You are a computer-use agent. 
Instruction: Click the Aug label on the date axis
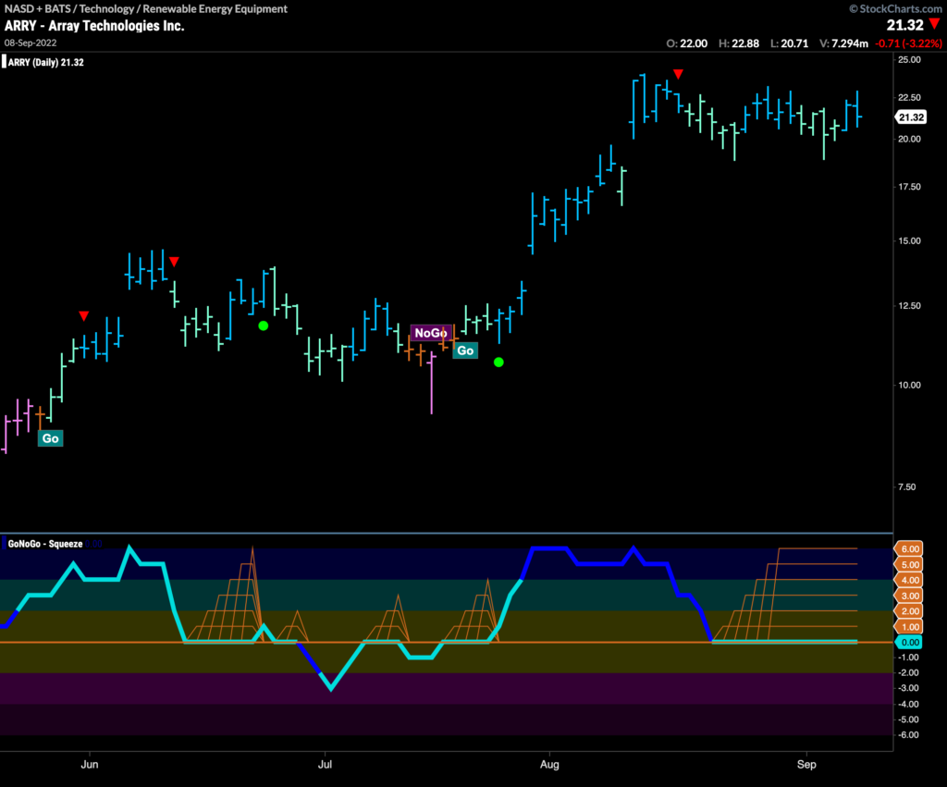coord(549,765)
